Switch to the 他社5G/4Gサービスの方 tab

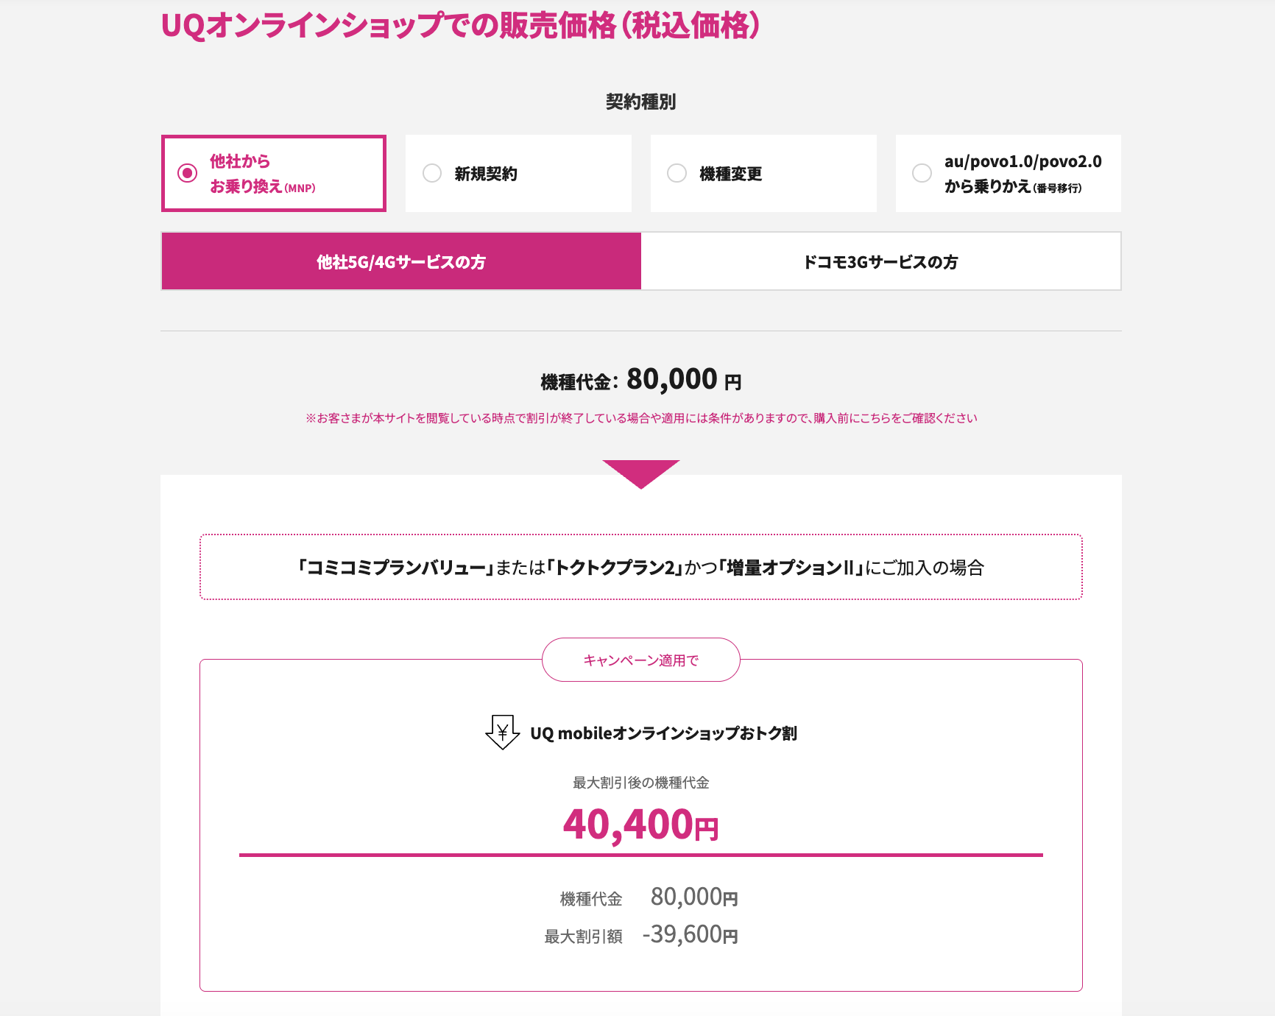[401, 262]
